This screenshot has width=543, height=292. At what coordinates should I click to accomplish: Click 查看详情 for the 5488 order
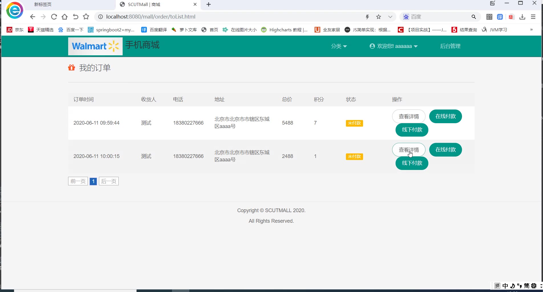[x=409, y=116]
